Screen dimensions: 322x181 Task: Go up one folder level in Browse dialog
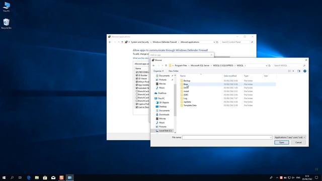(166, 65)
